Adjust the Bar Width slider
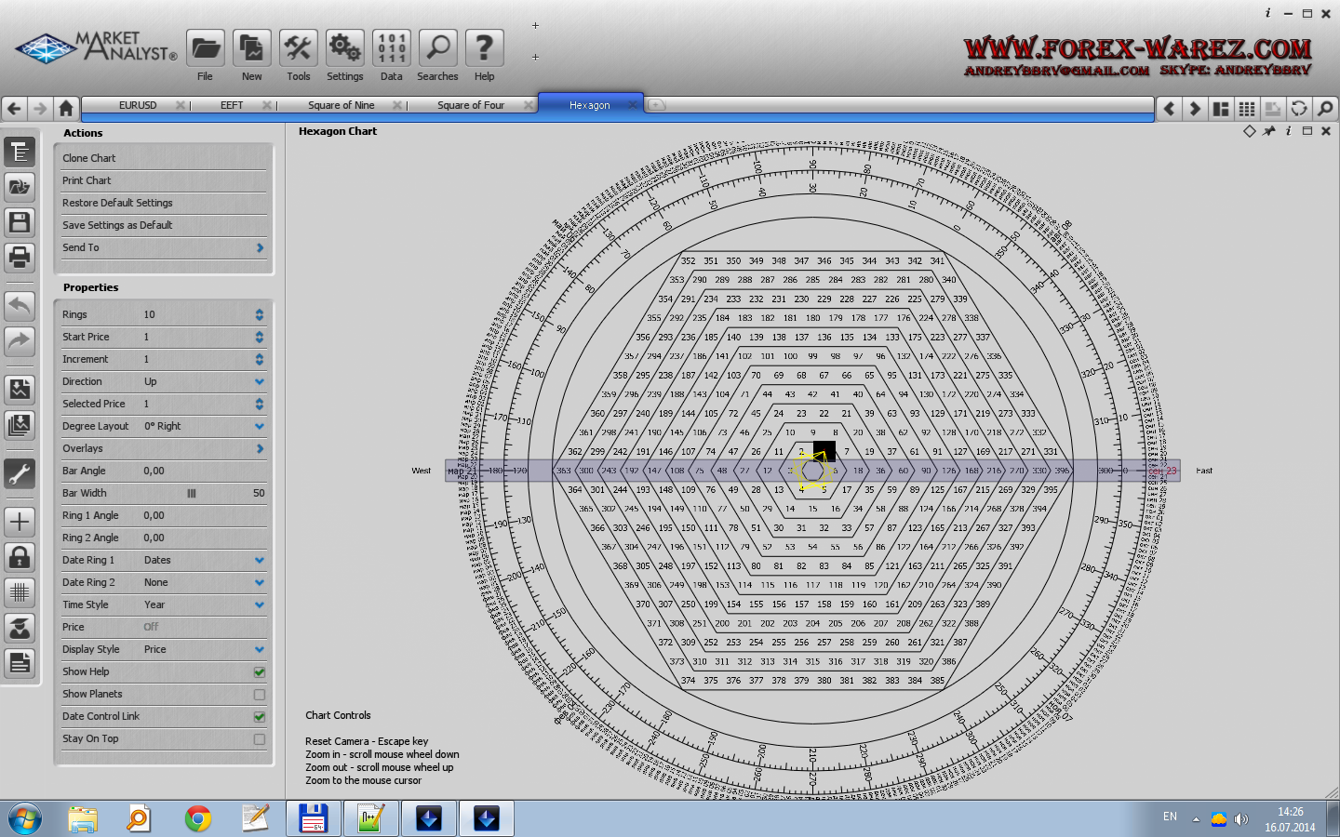Viewport: 1340px width, 837px height. (x=192, y=493)
